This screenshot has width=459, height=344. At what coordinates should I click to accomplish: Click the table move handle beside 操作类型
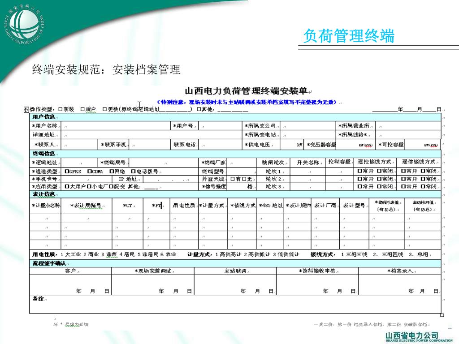[26, 109]
